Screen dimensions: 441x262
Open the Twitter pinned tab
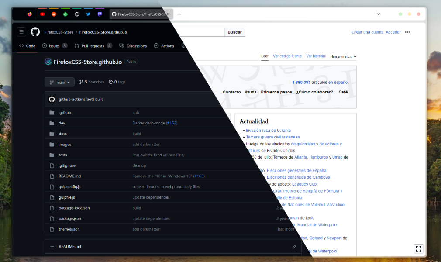click(88, 14)
